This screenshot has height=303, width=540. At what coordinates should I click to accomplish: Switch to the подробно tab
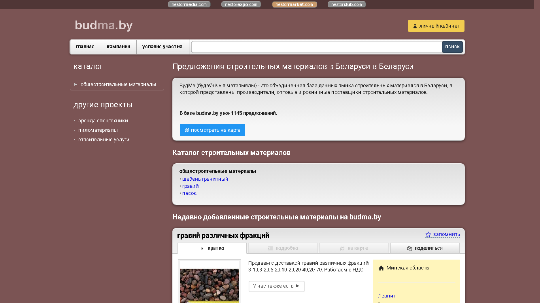(x=283, y=248)
